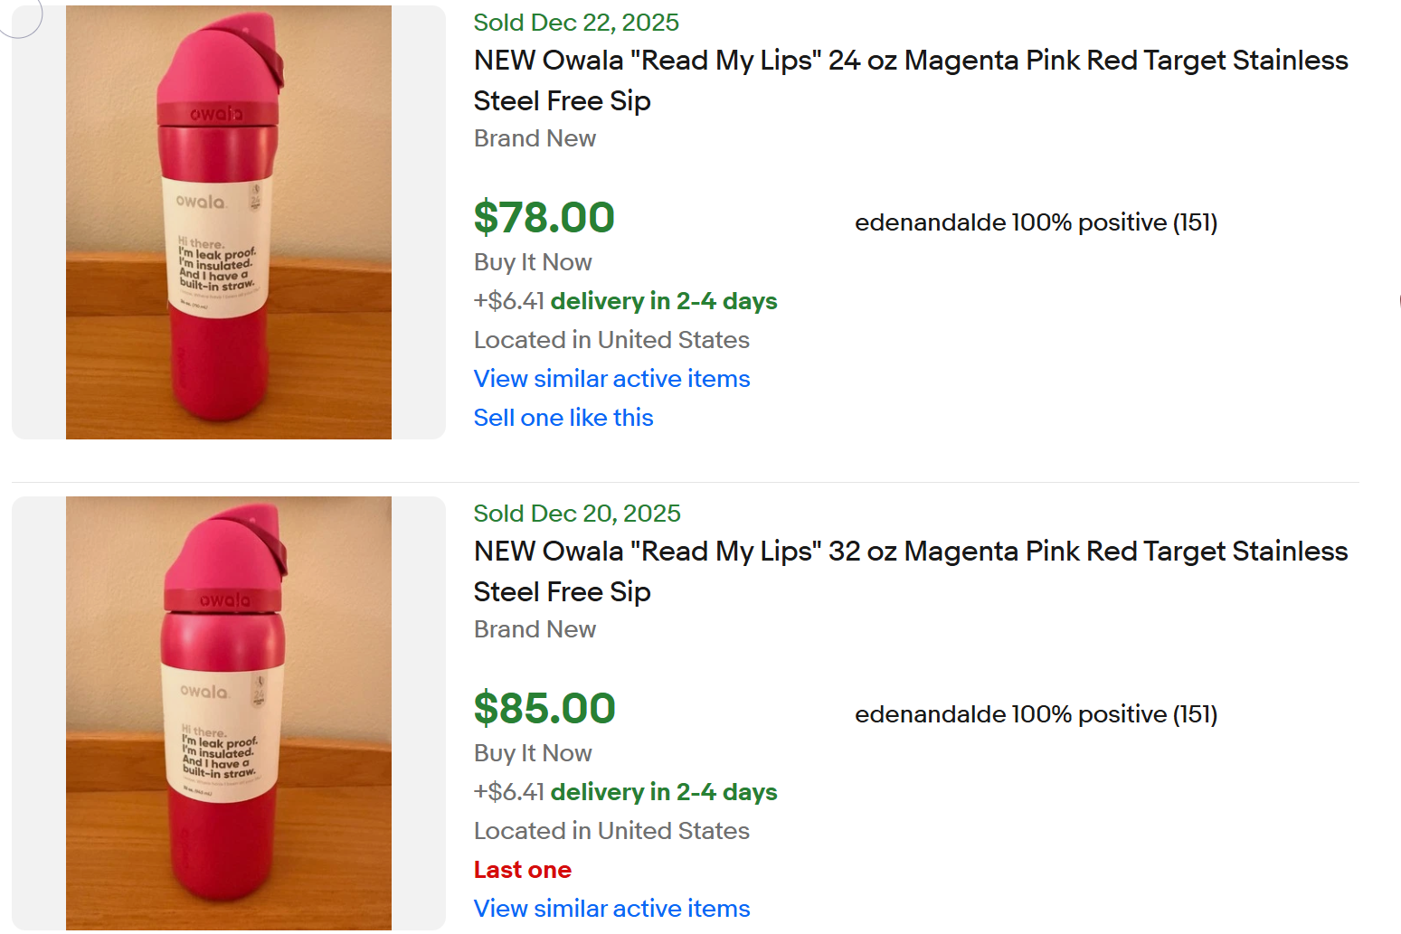Image resolution: width=1401 pixels, height=934 pixels.
Task: Click "Buy It Now" under the $85.00 price
Action: click(533, 753)
